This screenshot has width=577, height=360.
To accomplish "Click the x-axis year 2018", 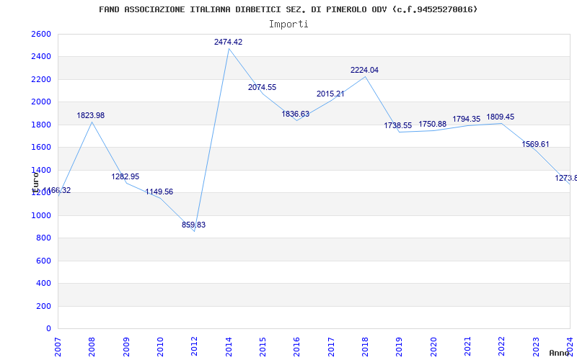I will [x=365, y=347].
